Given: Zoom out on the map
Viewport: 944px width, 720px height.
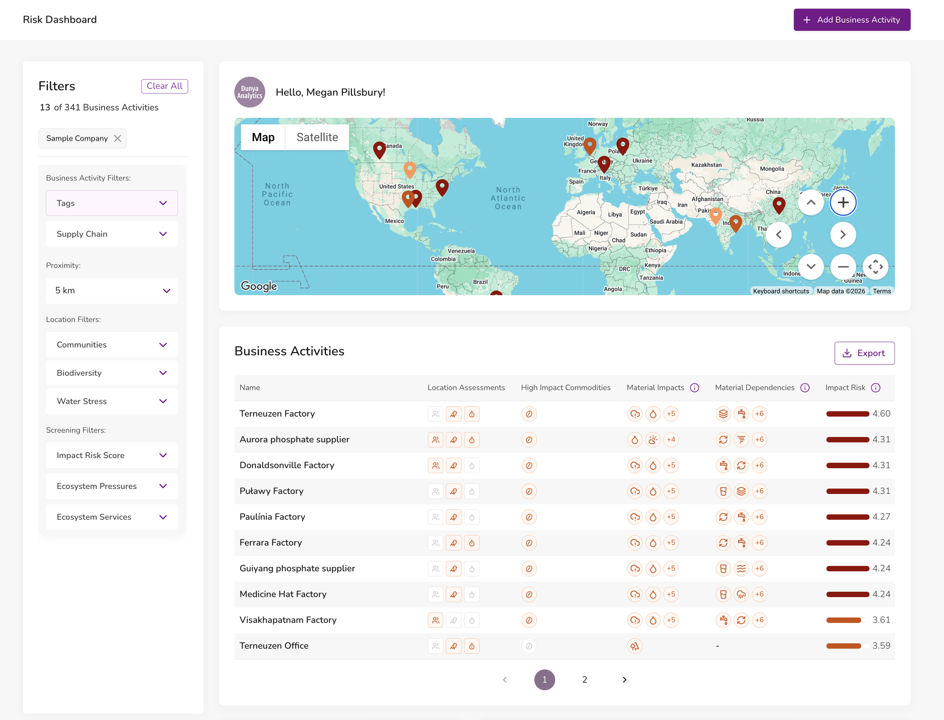Looking at the screenshot, I should (x=843, y=266).
